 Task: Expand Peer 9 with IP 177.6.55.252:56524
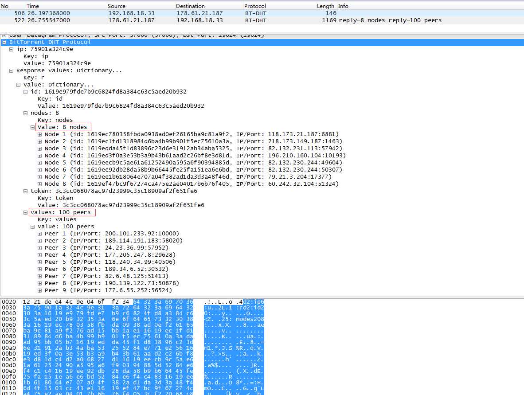[x=39, y=291]
